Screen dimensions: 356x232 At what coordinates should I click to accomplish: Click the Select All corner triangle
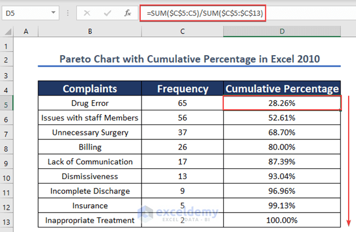point(8,31)
